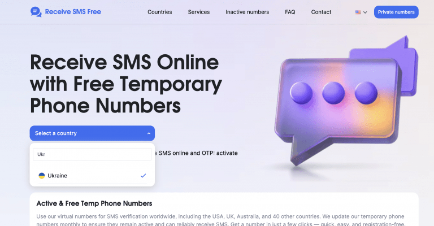Click the up chevron in country selector

pos(149,133)
